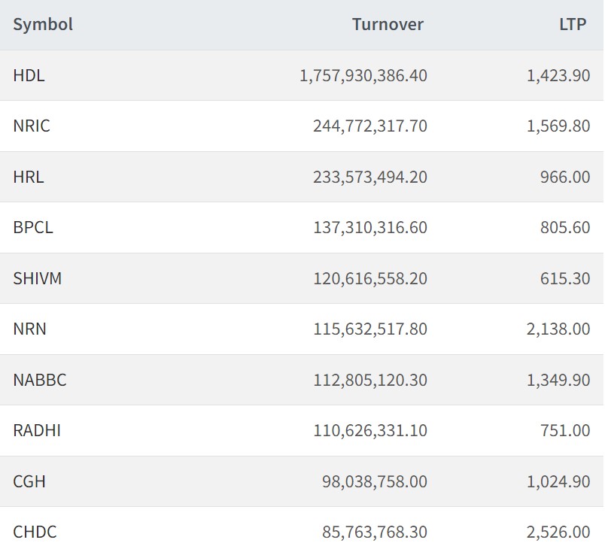Screen dimensions: 605x552
Task: Select the HRL symbol
Action: (x=29, y=177)
